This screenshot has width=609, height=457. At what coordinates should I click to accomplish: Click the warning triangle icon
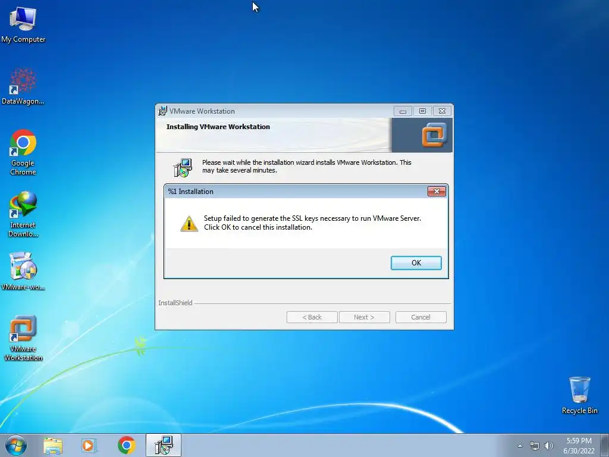(x=189, y=224)
